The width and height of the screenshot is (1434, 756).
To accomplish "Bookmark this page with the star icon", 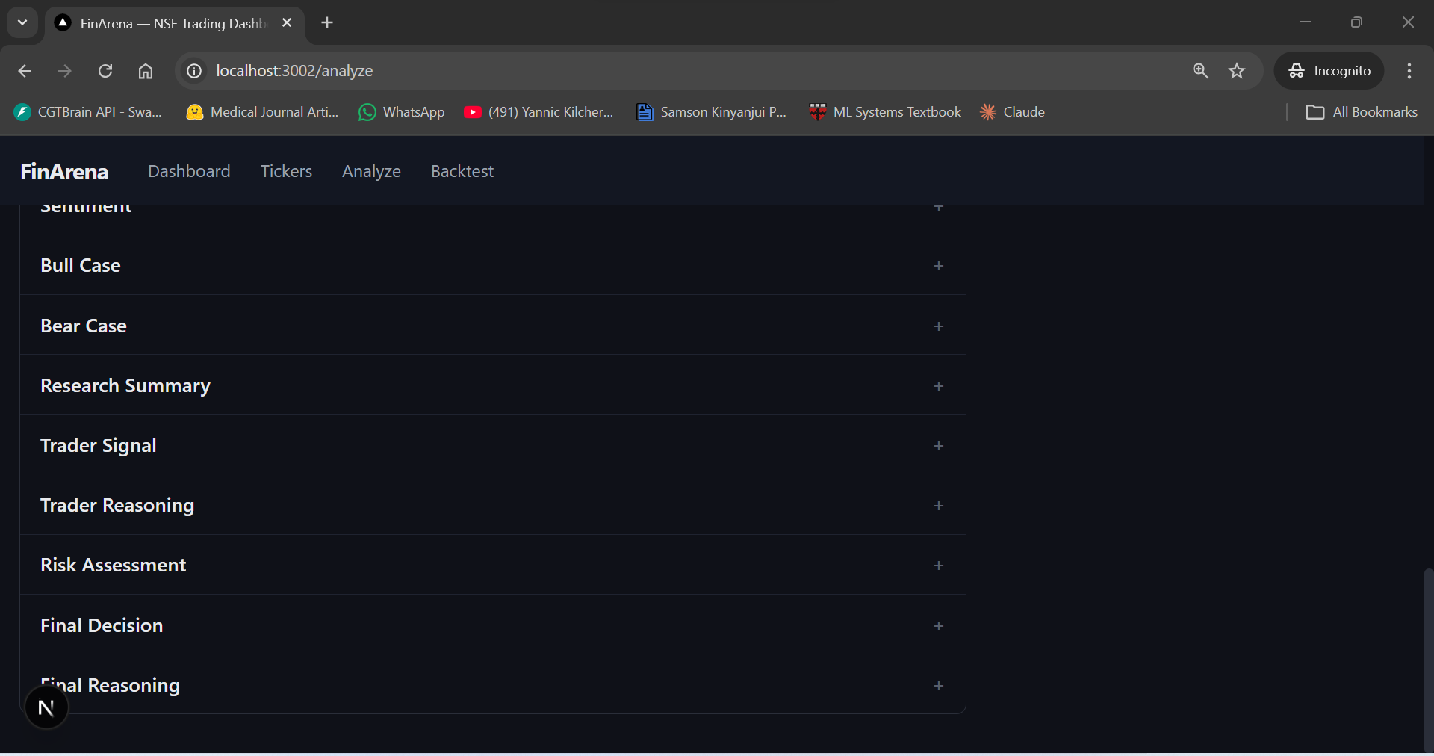I will [x=1237, y=71].
